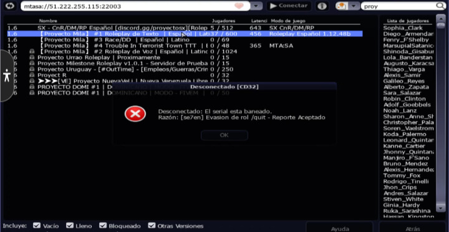Open the address history dropdown arrow
This screenshot has height=232, width=449.
point(256,6)
